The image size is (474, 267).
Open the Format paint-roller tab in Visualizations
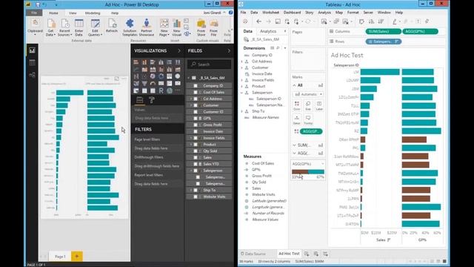(152, 100)
